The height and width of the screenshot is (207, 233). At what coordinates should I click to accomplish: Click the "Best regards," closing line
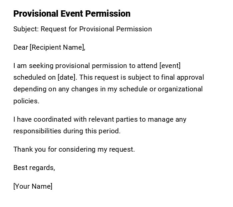click(x=34, y=168)
